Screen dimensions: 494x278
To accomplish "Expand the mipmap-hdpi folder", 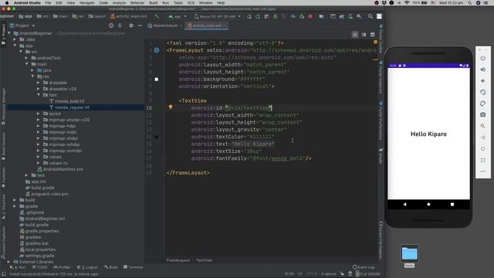I will click(39, 126).
